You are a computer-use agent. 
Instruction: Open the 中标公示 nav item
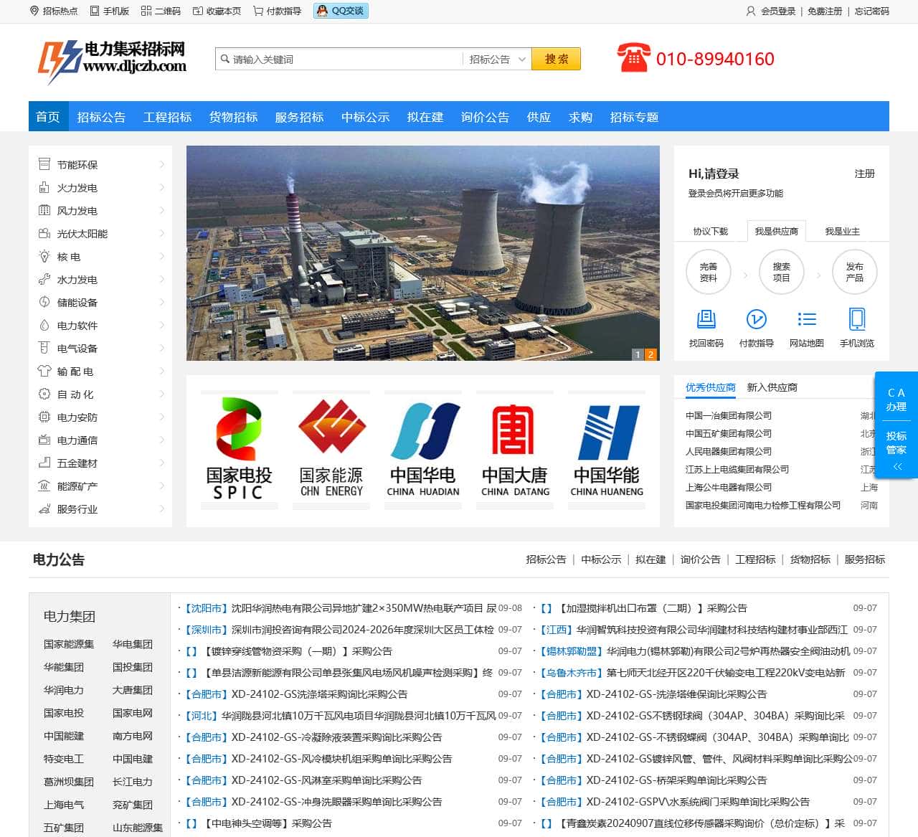365,117
